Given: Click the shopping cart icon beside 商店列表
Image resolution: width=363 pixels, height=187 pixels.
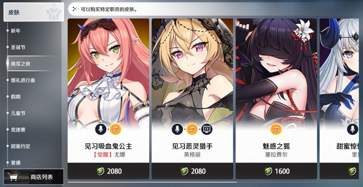Looking at the screenshot, I should (13, 177).
